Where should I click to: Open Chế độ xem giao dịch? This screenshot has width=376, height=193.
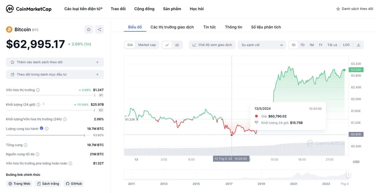click(x=212, y=45)
